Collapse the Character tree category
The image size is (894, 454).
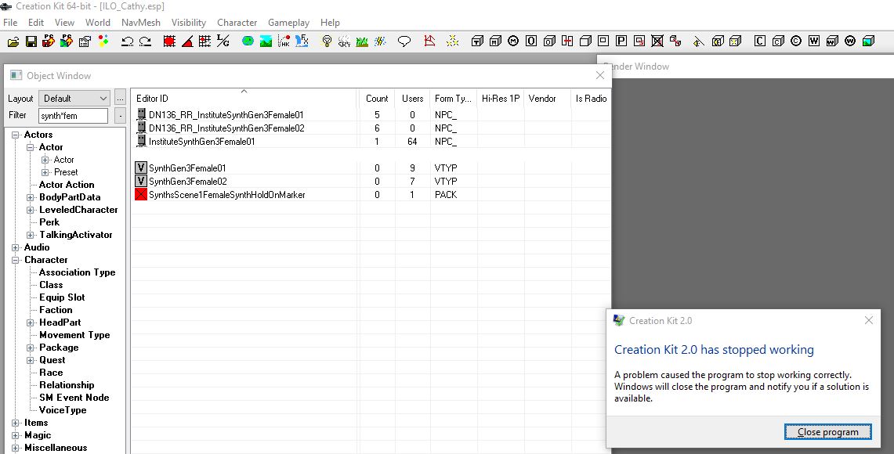(x=16, y=260)
